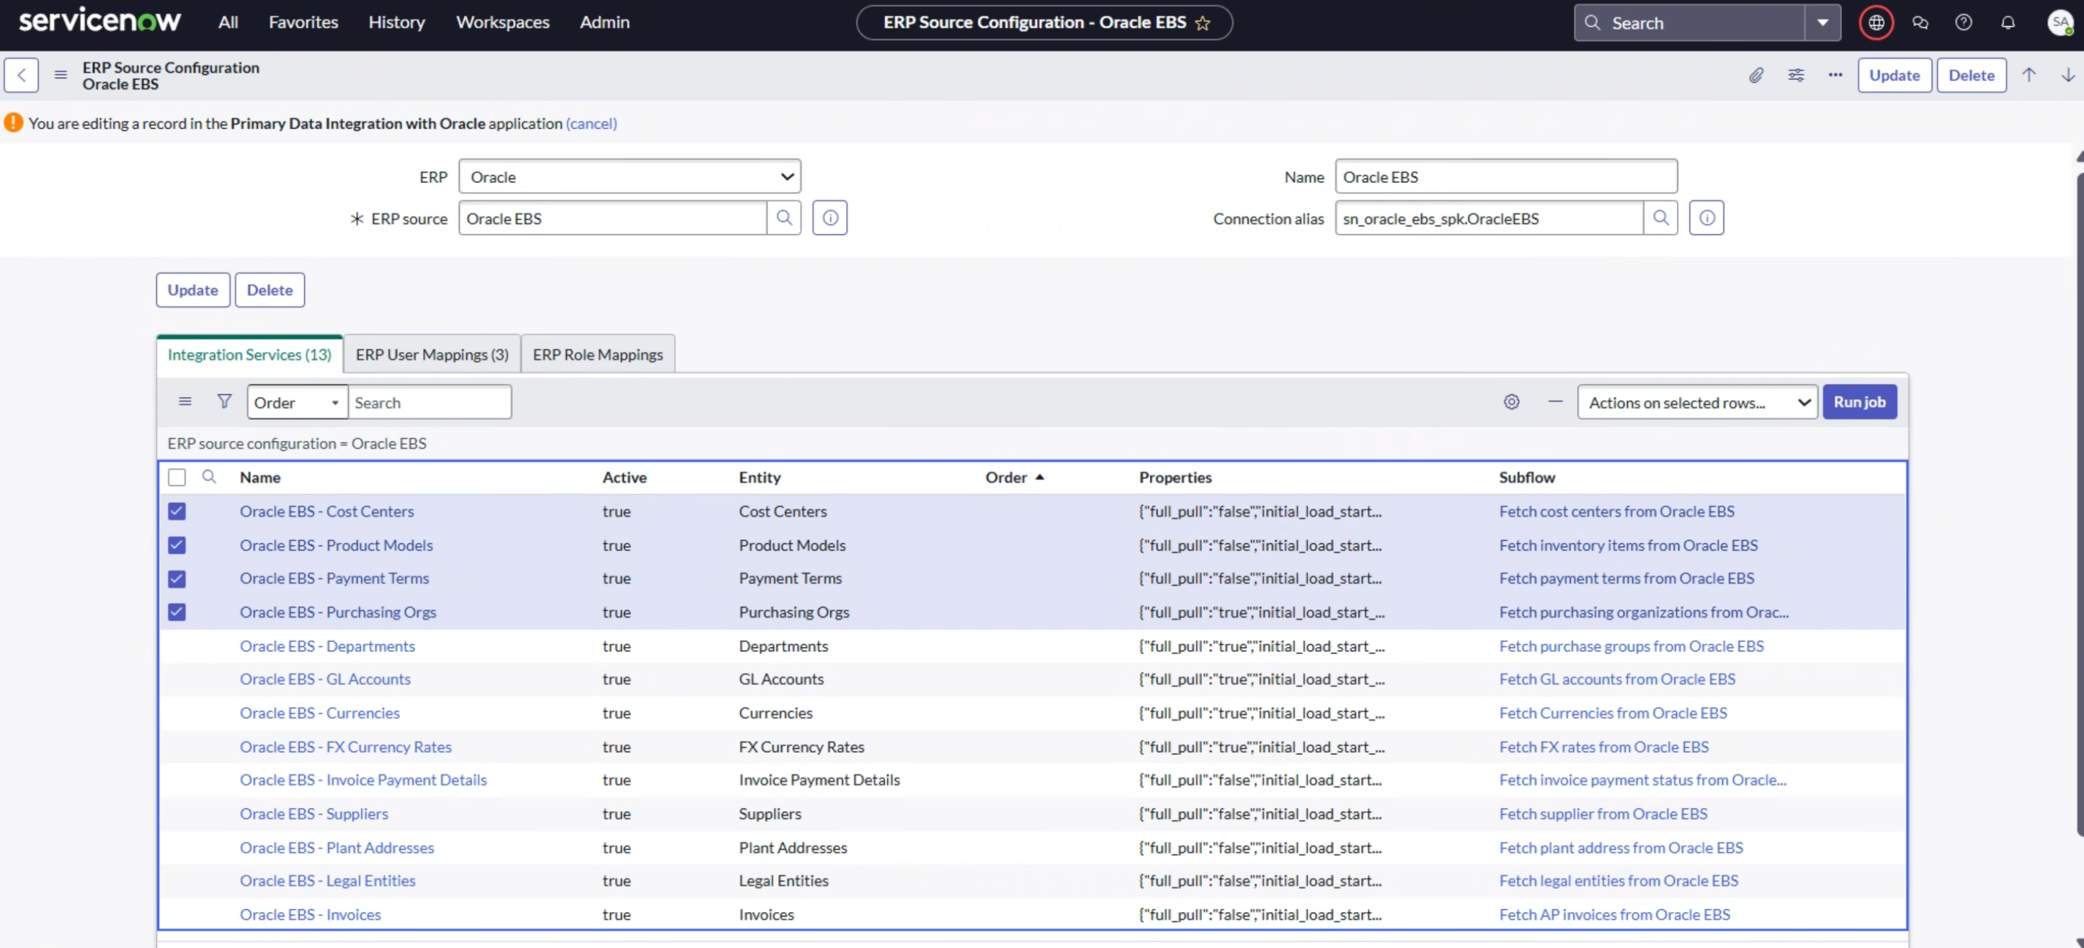2084x948 pixels.
Task: Open the form context menu (hamburger icon)
Action: [61, 75]
